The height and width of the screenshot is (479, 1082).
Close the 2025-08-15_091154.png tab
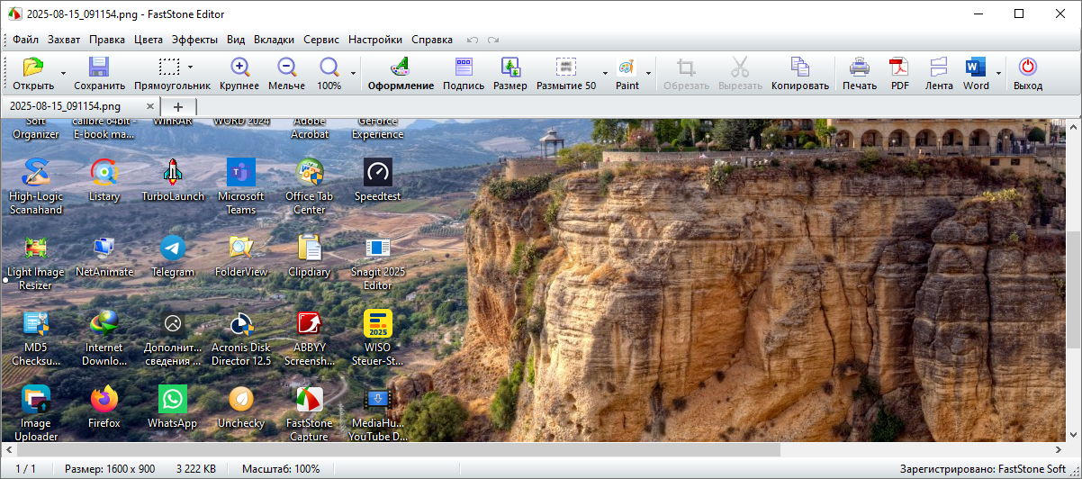click(x=150, y=106)
